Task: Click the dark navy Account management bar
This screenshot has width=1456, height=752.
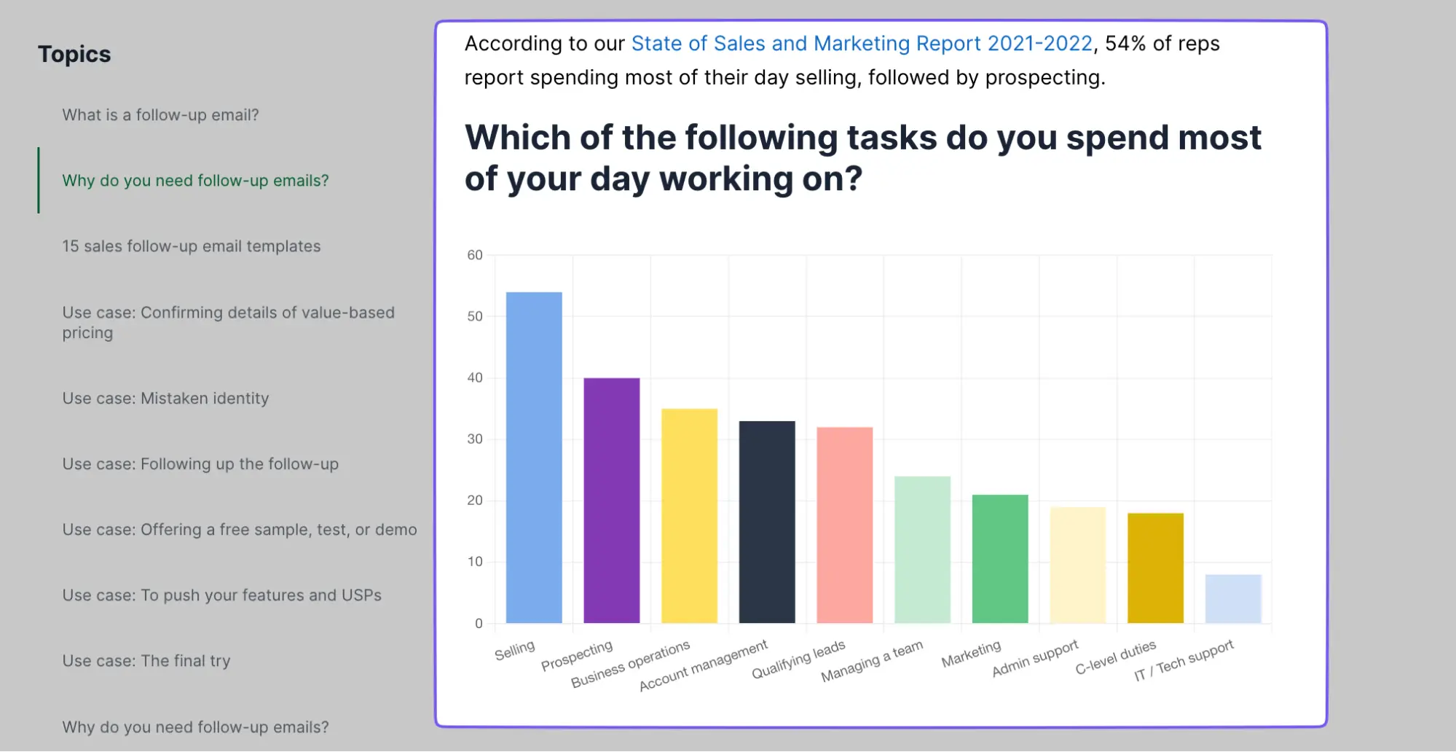Action: pyautogui.click(x=767, y=522)
